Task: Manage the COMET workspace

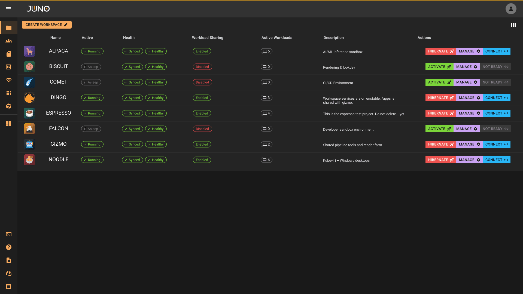Action: click(x=467, y=82)
